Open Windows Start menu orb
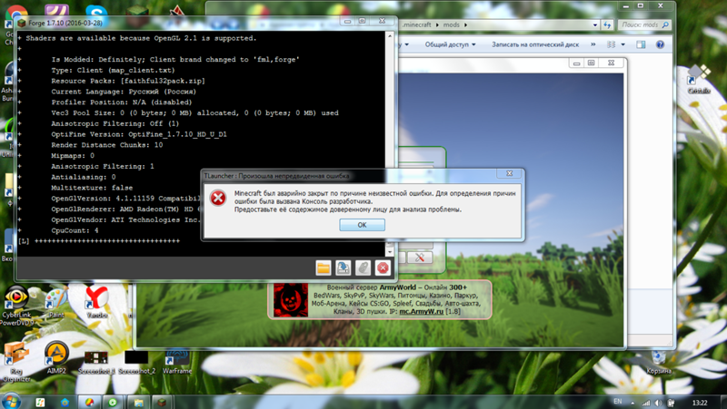The width and height of the screenshot is (727, 409). pos(11,401)
